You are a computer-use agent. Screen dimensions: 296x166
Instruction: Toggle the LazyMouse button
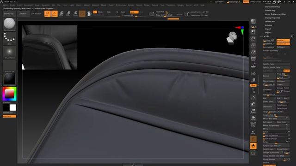click(283, 44)
